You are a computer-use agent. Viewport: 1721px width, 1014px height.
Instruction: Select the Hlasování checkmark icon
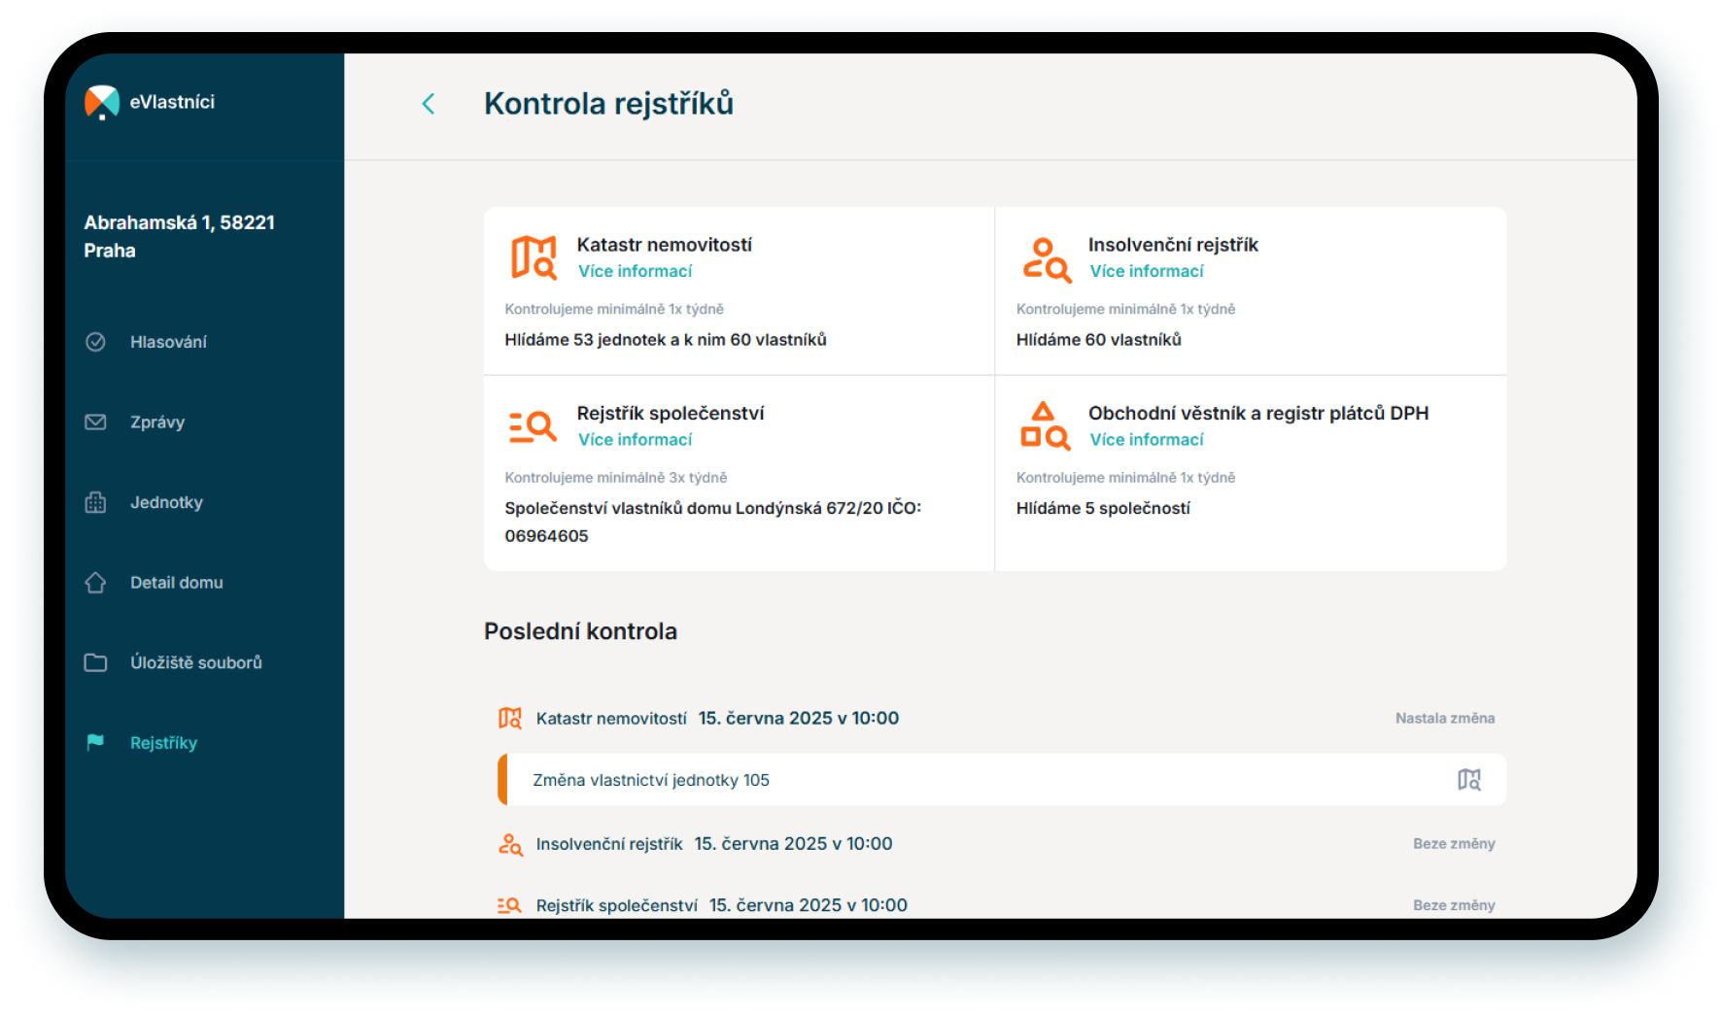pos(95,341)
